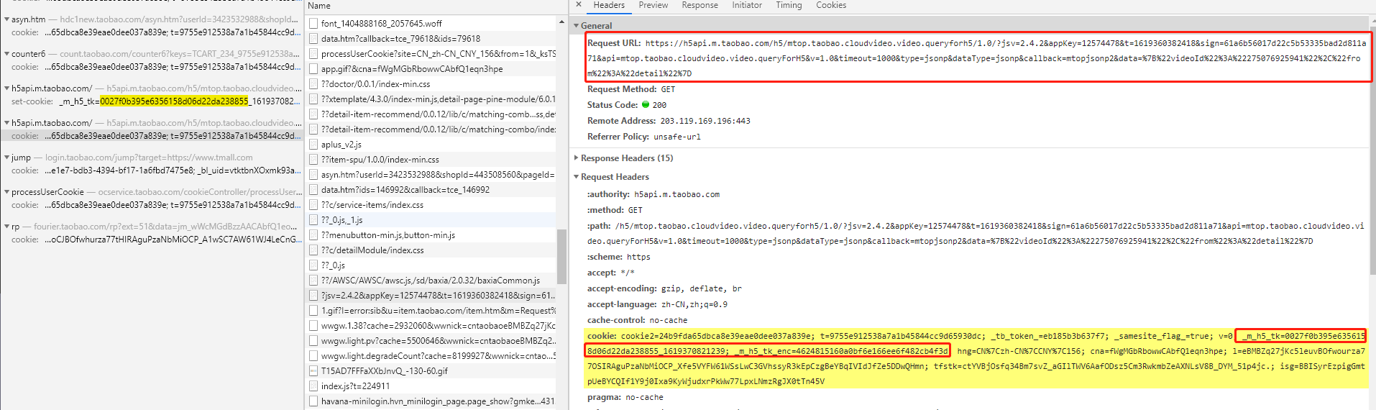
Task: Click file icon of 1.gif?l=error:sib request
Action: point(313,311)
